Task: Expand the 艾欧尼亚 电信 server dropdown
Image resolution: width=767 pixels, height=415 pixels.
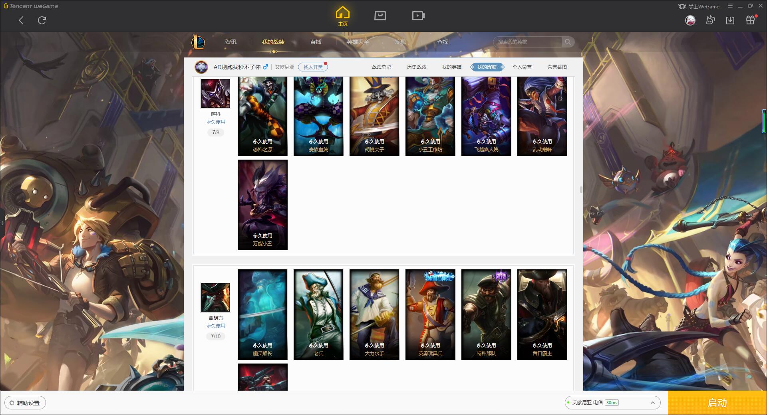Action: click(x=612, y=403)
